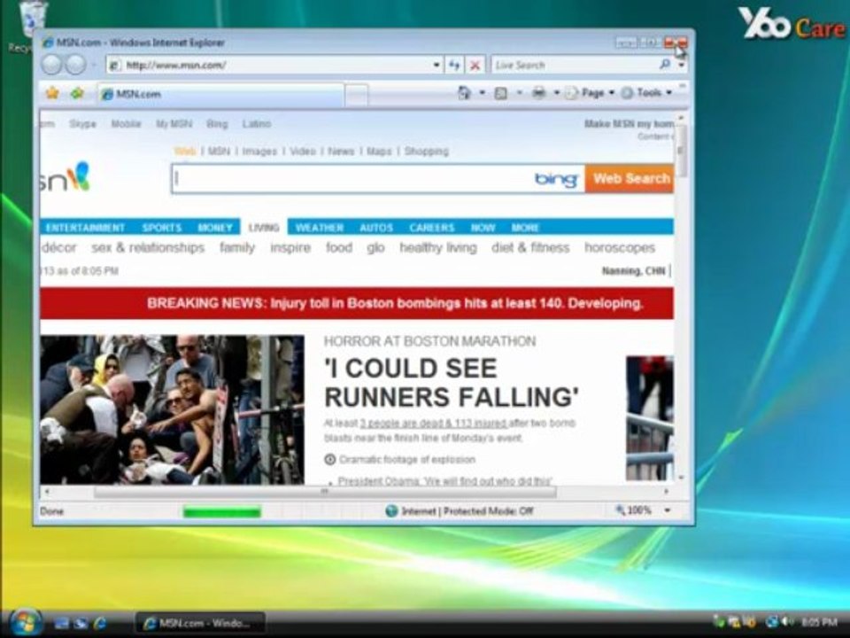Select the ENTERTAINMENT navigation tab
The width and height of the screenshot is (850, 638).
85,228
